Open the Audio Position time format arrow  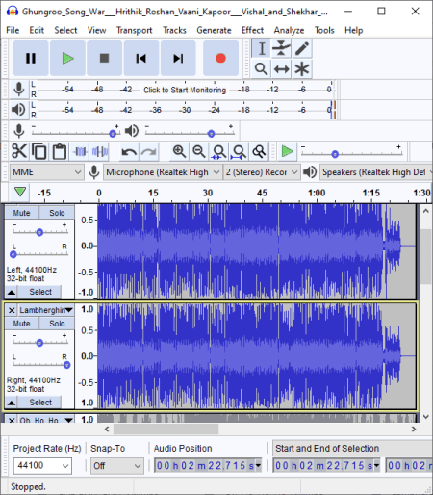[x=258, y=465]
